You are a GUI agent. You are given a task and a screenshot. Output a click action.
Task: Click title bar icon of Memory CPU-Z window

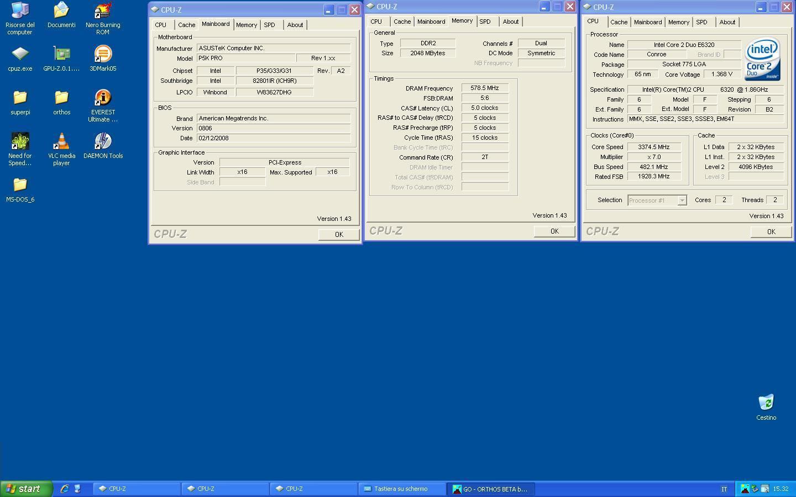(371, 7)
